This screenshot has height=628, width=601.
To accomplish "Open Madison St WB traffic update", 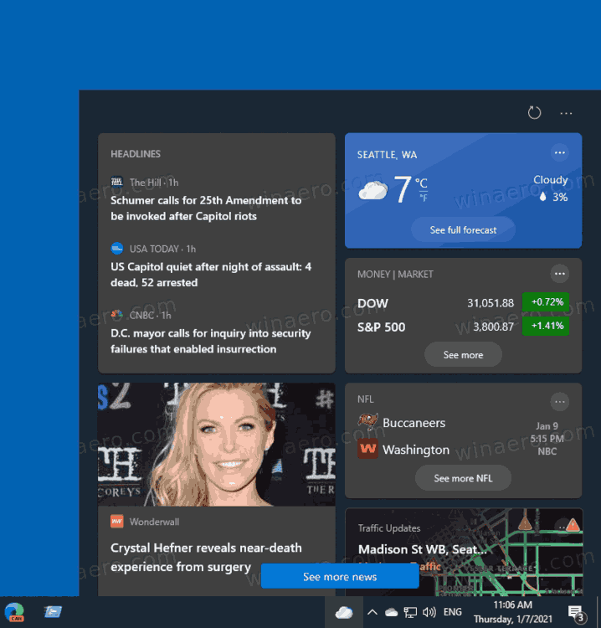I will [422, 549].
